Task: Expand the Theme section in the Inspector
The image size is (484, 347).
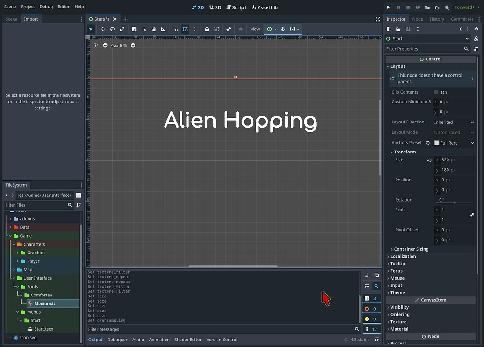Action: (397, 293)
